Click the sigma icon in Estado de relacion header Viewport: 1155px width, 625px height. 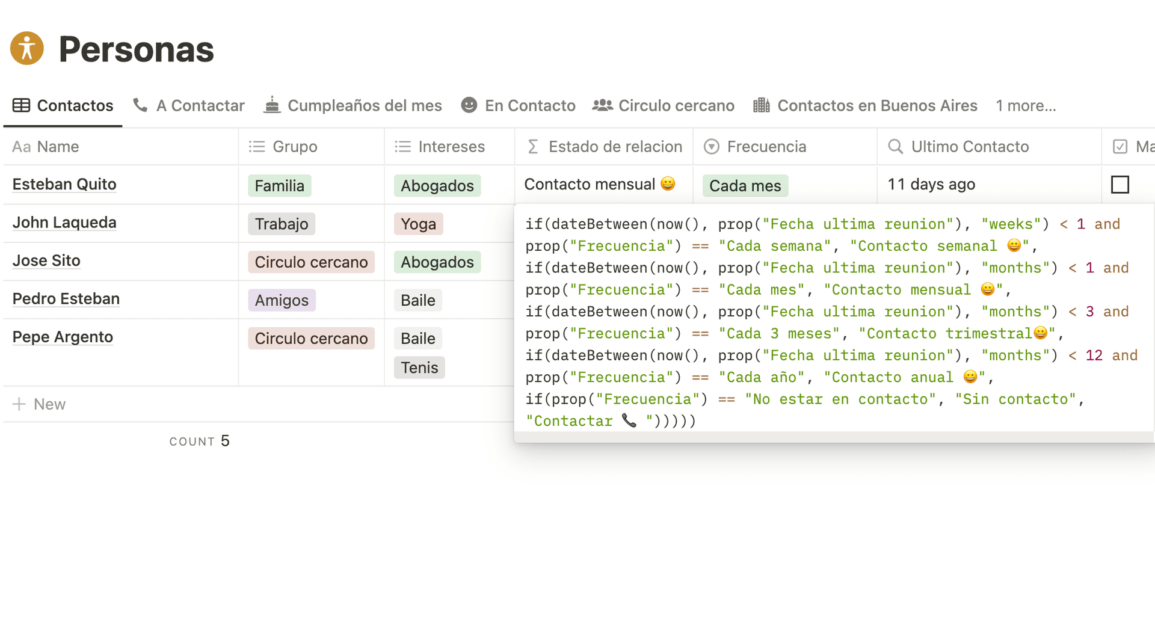(533, 147)
